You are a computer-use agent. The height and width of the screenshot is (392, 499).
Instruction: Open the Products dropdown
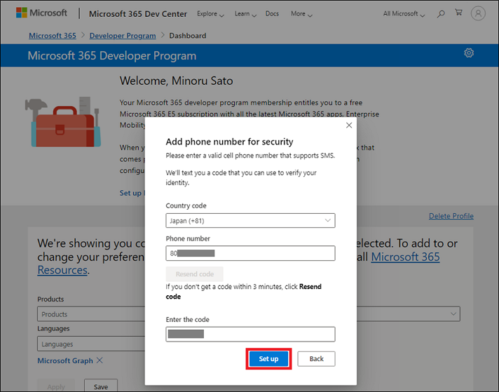pos(91,314)
